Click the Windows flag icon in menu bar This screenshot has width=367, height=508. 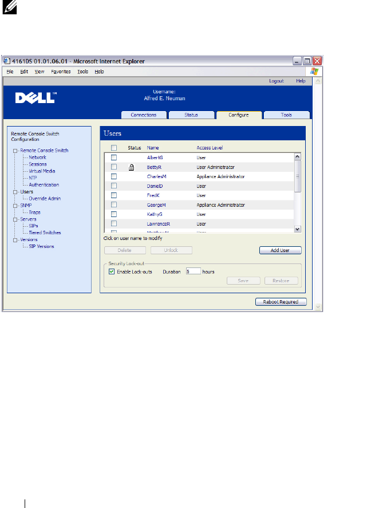pyautogui.click(x=314, y=72)
